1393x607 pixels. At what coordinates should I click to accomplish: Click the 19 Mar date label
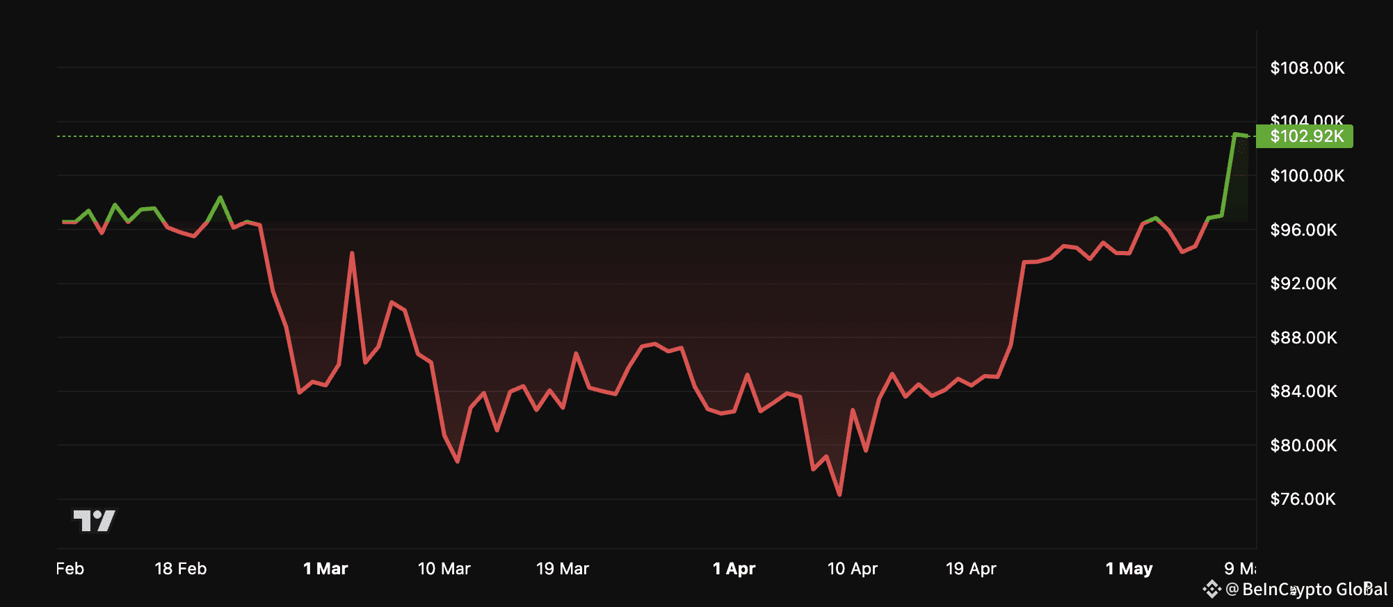click(563, 569)
